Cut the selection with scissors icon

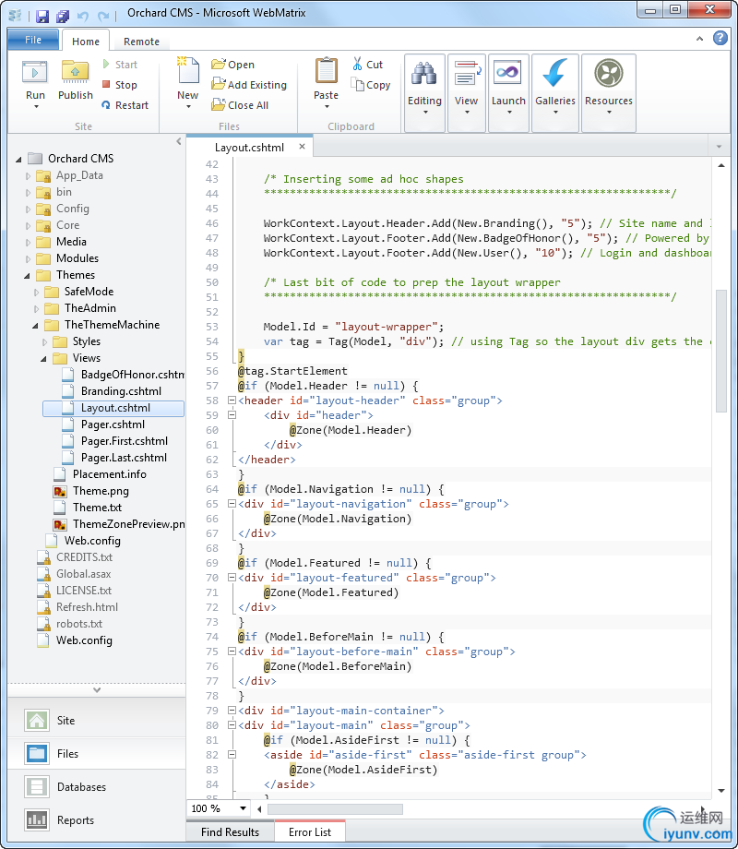click(357, 64)
